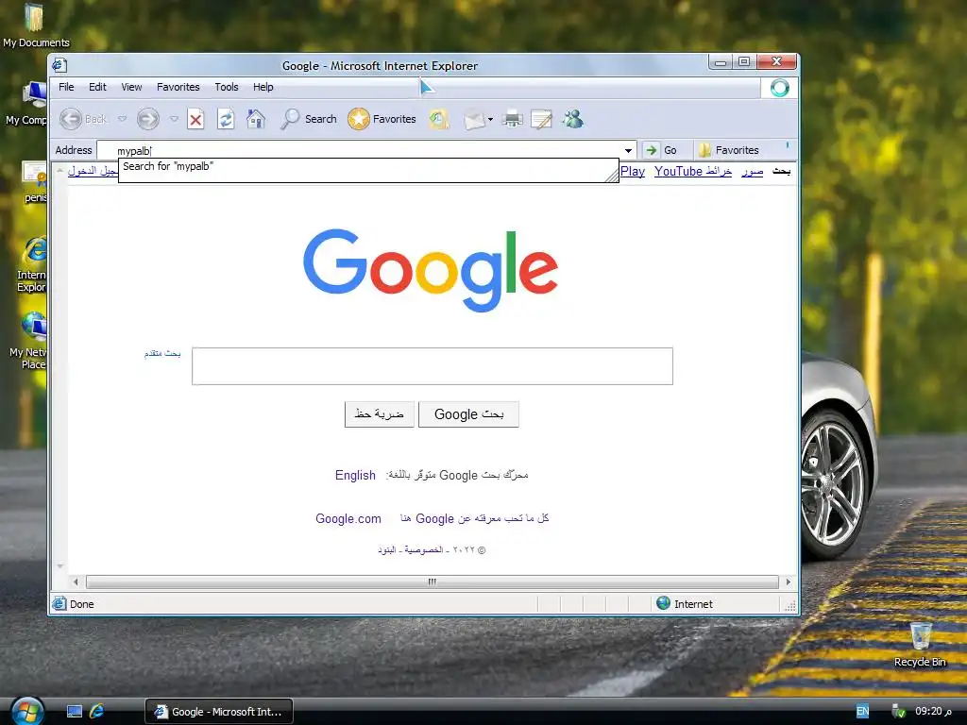Open Favorites folder on links bar
The width and height of the screenshot is (967, 725).
pyautogui.click(x=729, y=150)
